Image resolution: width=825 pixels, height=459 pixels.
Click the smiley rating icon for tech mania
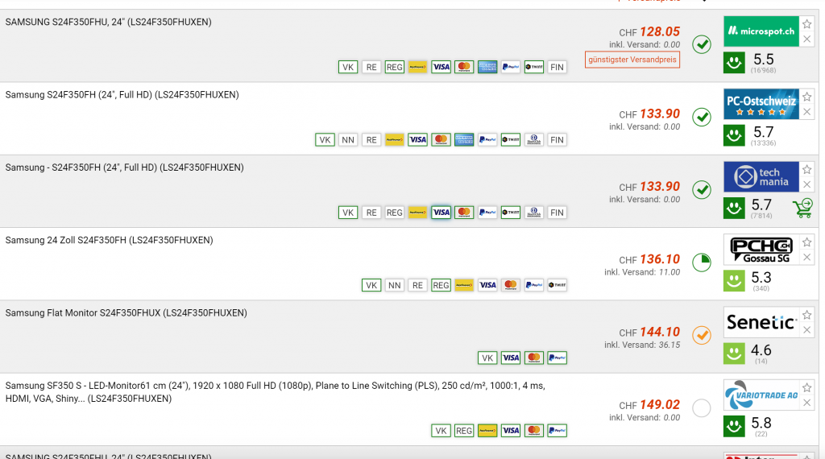(x=734, y=208)
